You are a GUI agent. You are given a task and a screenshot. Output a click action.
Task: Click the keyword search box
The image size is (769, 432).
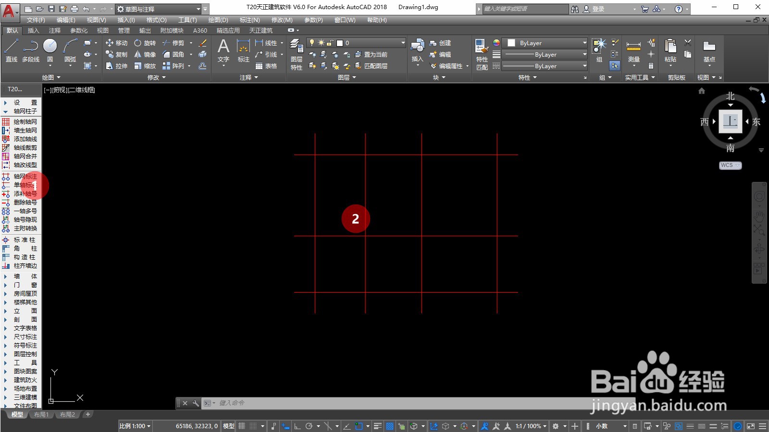coord(525,9)
